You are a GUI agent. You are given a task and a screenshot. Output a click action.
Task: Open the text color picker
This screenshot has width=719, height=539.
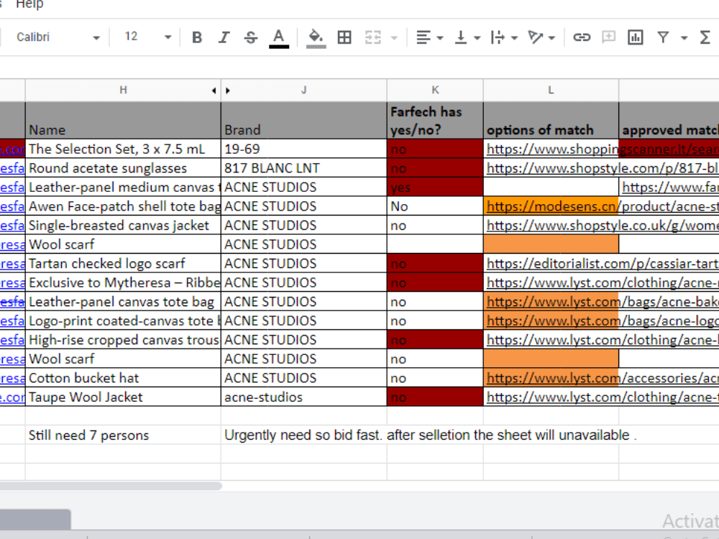279,38
